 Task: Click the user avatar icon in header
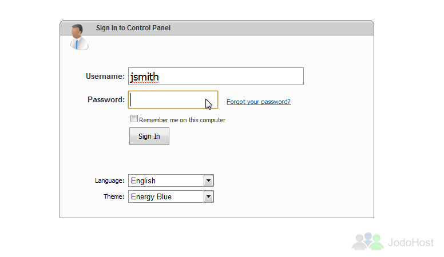click(79, 37)
